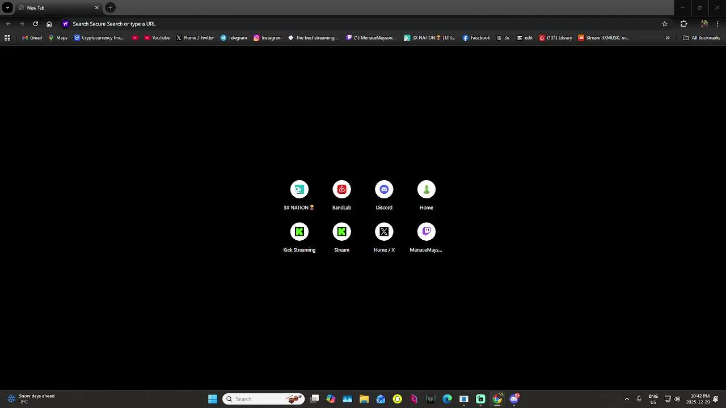Open the chess Home shortcut tile
Viewport: 726px width, 408px height.
(x=427, y=195)
